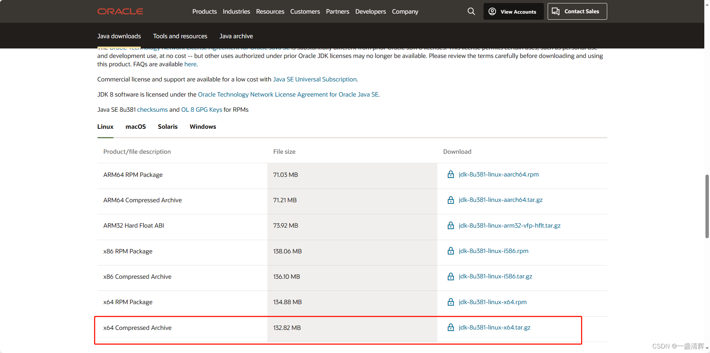Viewport: 710px width, 353px height.
Task: Open the FAQs 'here' link
Action: (x=190, y=64)
